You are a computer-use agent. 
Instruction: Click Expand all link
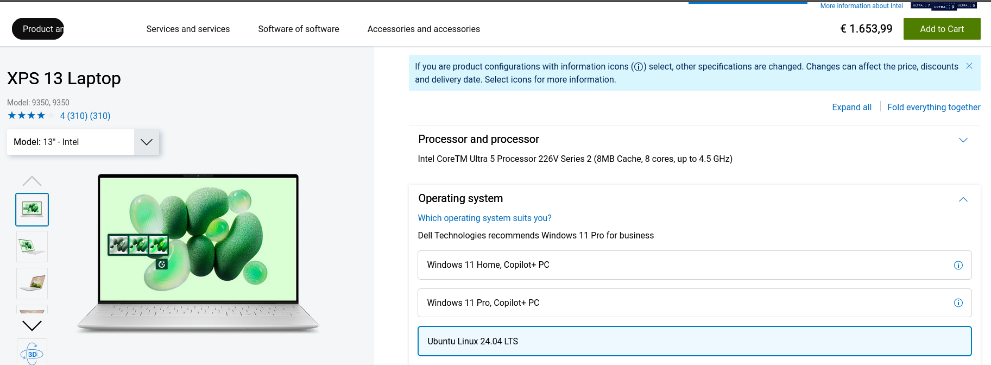click(x=851, y=107)
